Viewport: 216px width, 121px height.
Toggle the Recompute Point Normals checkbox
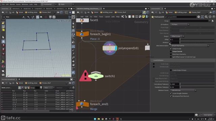click(x=171, y=96)
